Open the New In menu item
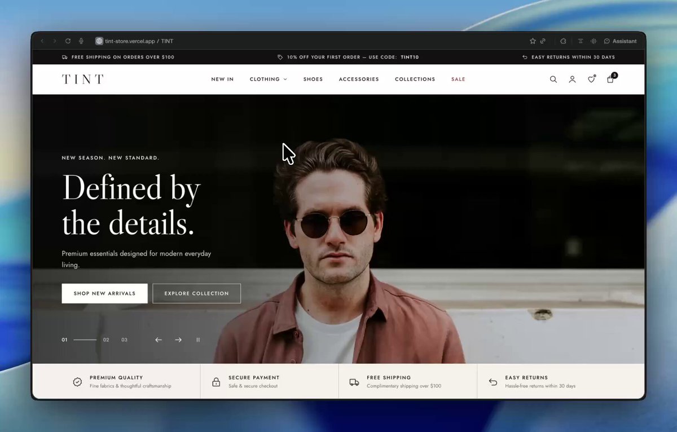The image size is (677, 432). (x=222, y=80)
